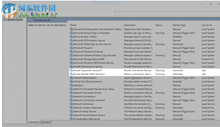Sort by the Log On As column
Screen dimensions: 220x127
click(x=207, y=25)
